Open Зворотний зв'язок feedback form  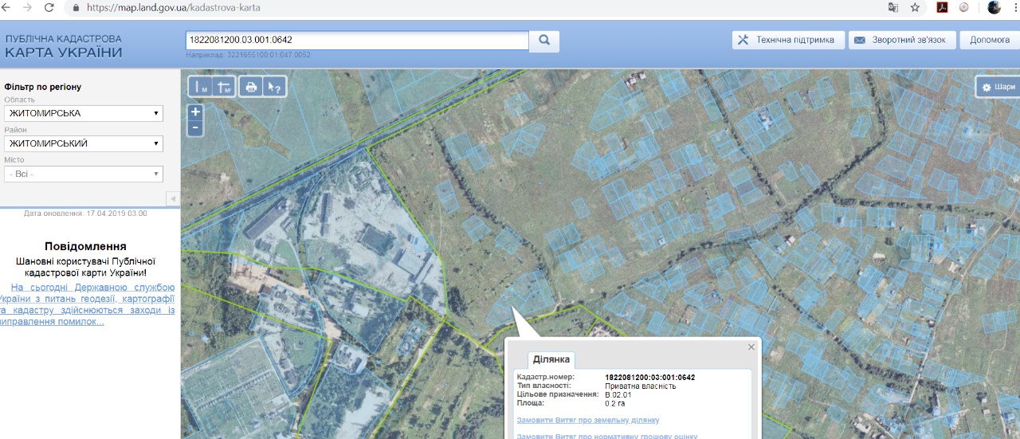point(902,40)
